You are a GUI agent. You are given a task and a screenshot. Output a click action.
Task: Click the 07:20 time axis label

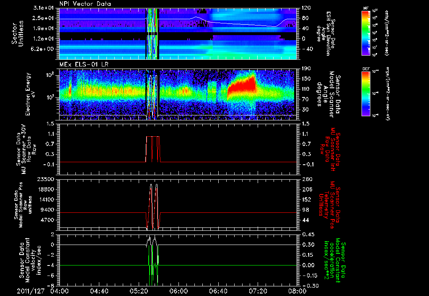[x=258, y=291]
